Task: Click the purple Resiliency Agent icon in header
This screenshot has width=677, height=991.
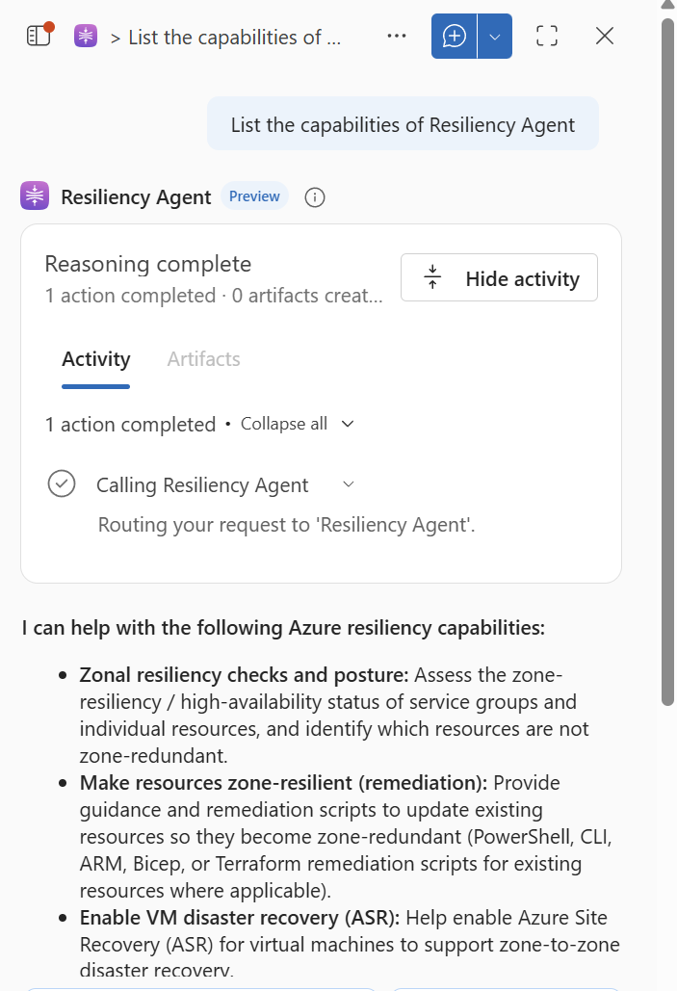Action: pos(86,36)
